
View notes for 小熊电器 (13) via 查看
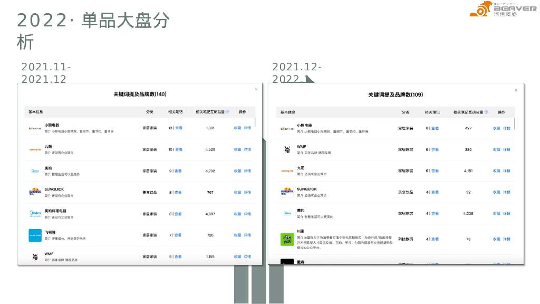179,128
